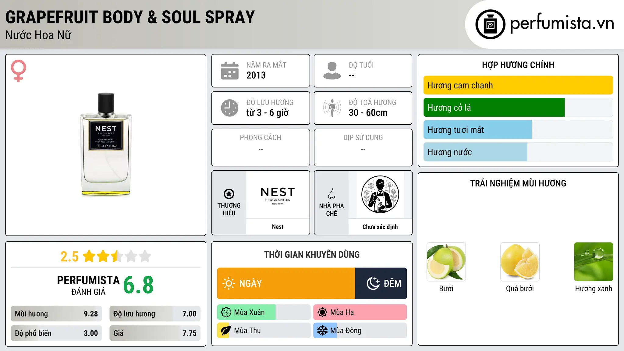The height and width of the screenshot is (351, 624).
Task: Click the Đêm nighttime usage bar
Action: pyautogui.click(x=381, y=283)
